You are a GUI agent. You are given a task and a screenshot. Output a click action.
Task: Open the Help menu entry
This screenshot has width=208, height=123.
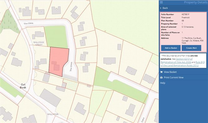click(163, 83)
